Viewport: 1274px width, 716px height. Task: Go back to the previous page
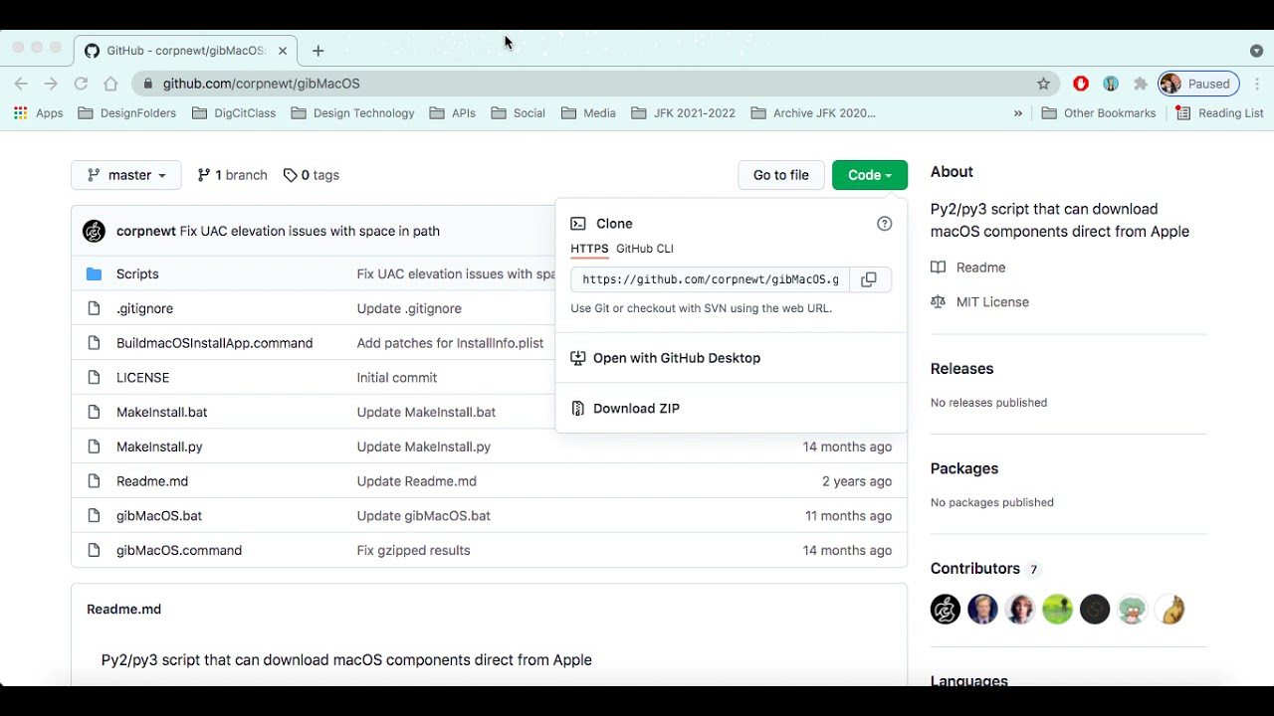[x=21, y=84]
